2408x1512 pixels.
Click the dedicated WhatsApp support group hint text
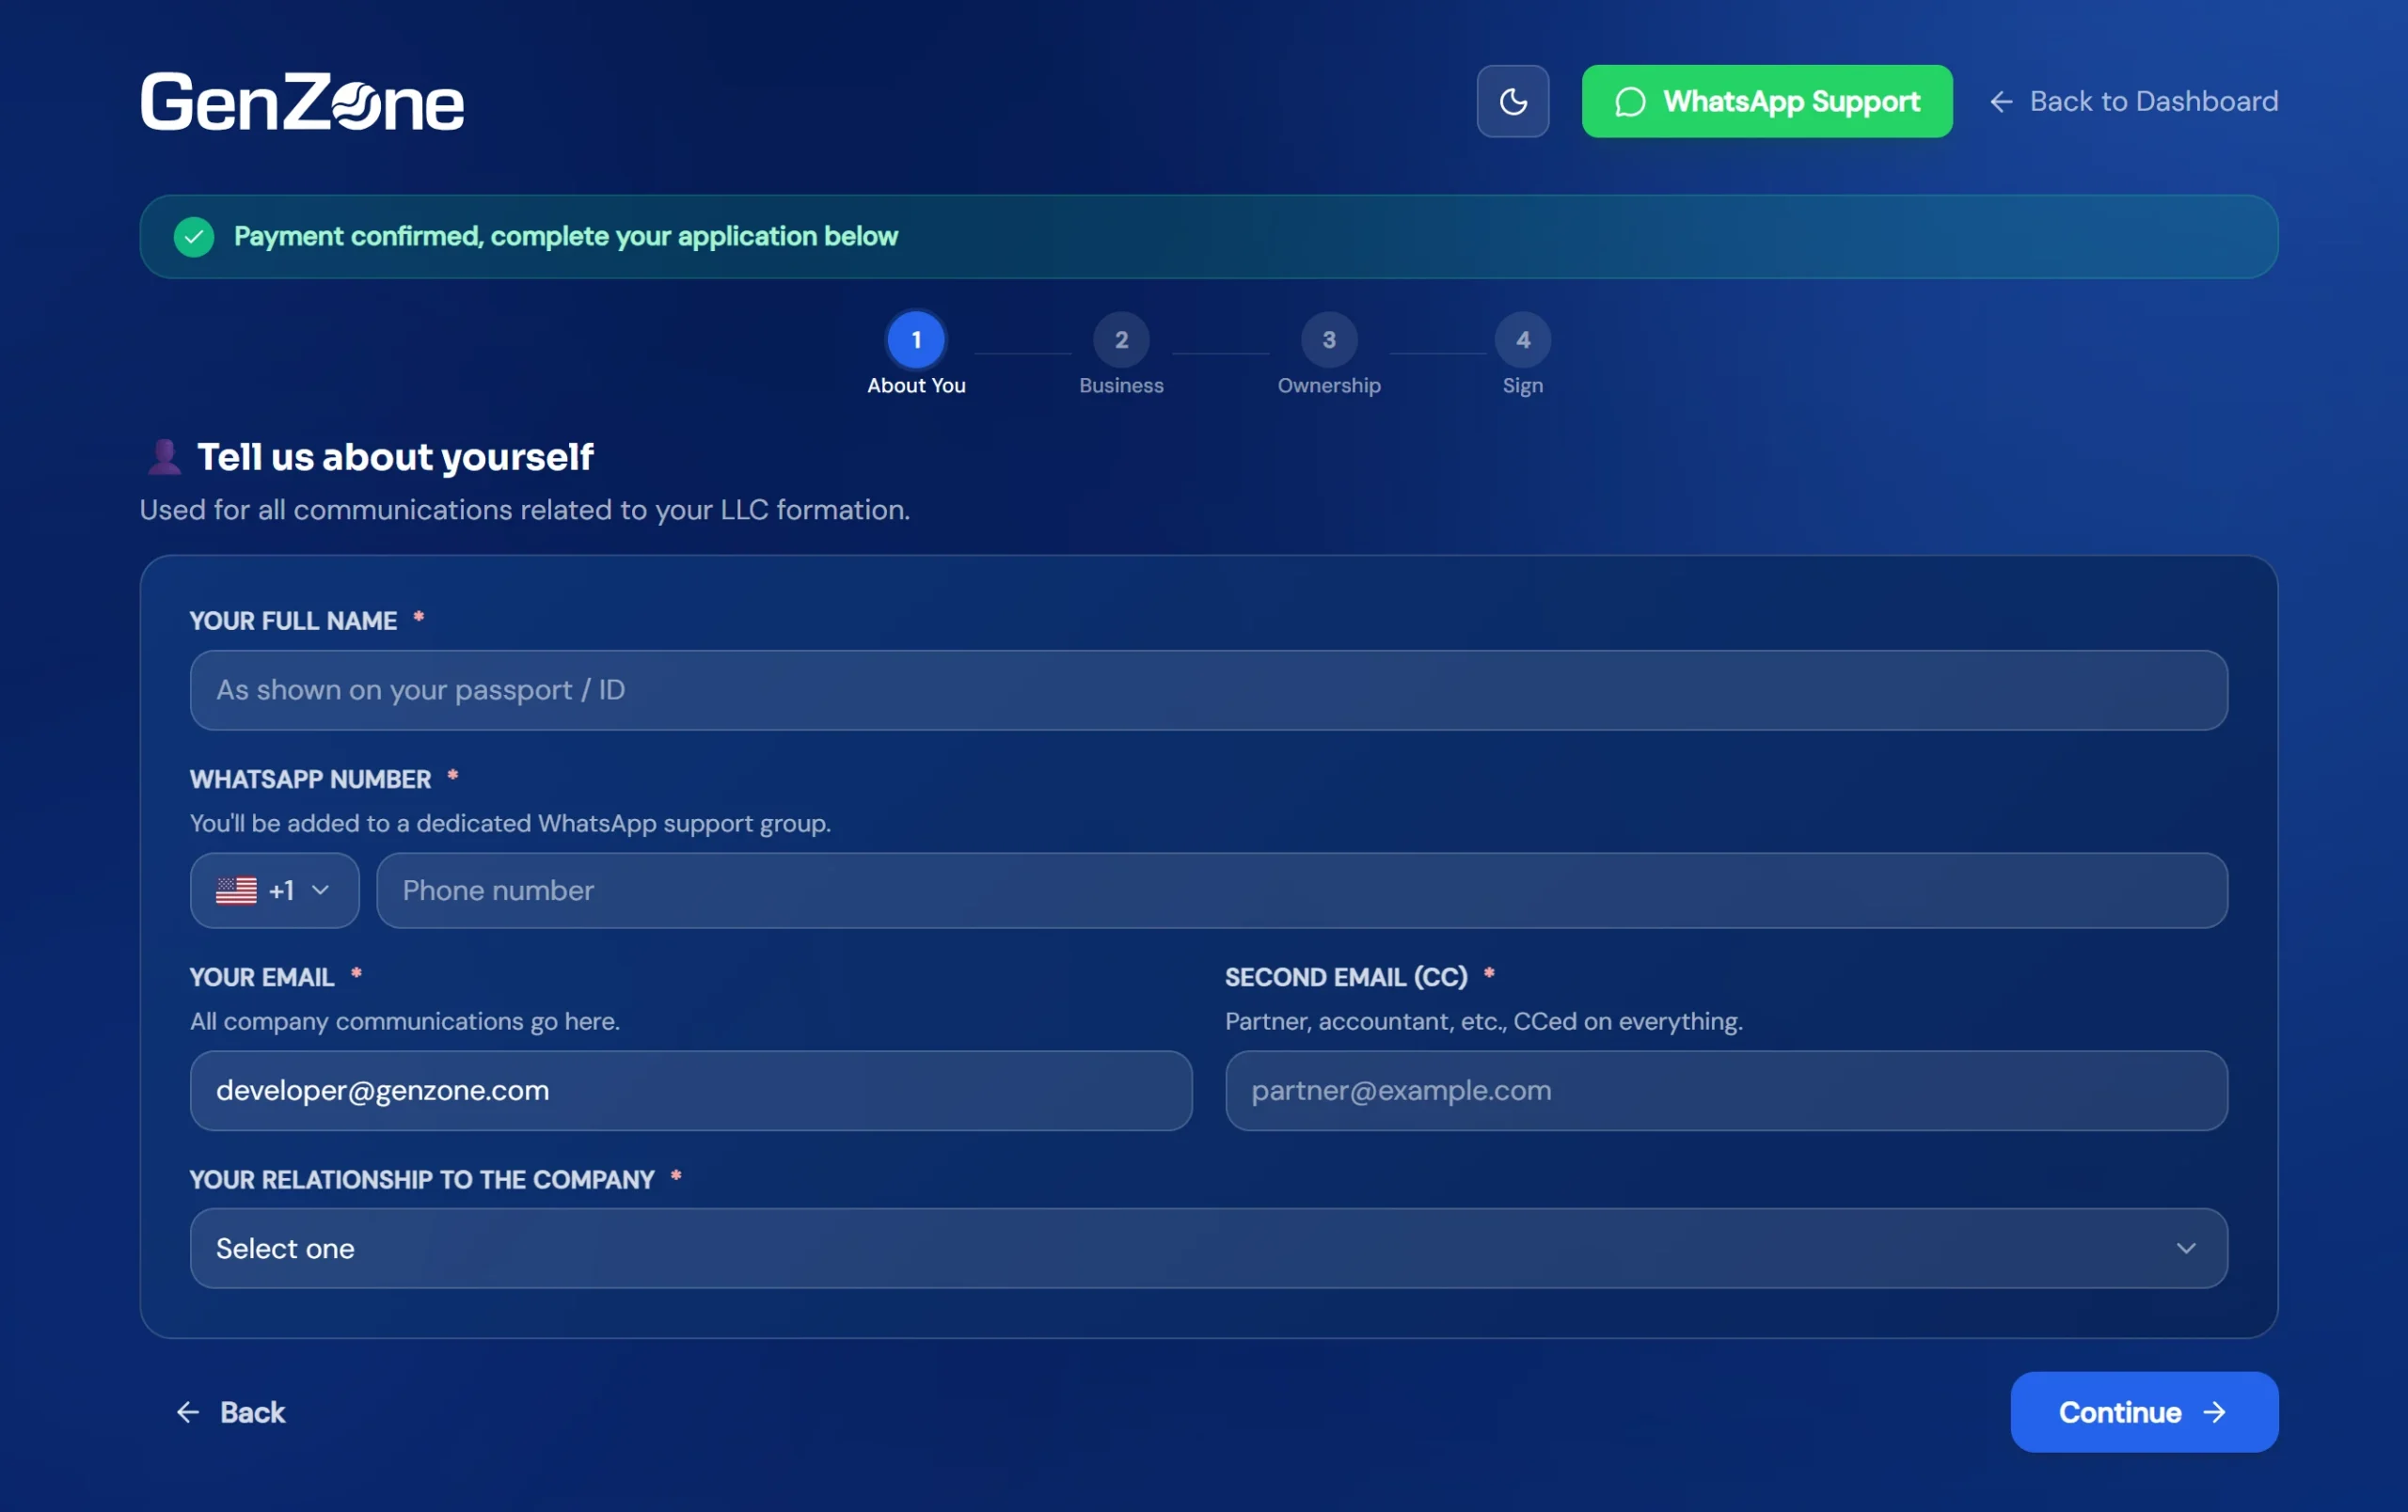[x=510, y=824]
